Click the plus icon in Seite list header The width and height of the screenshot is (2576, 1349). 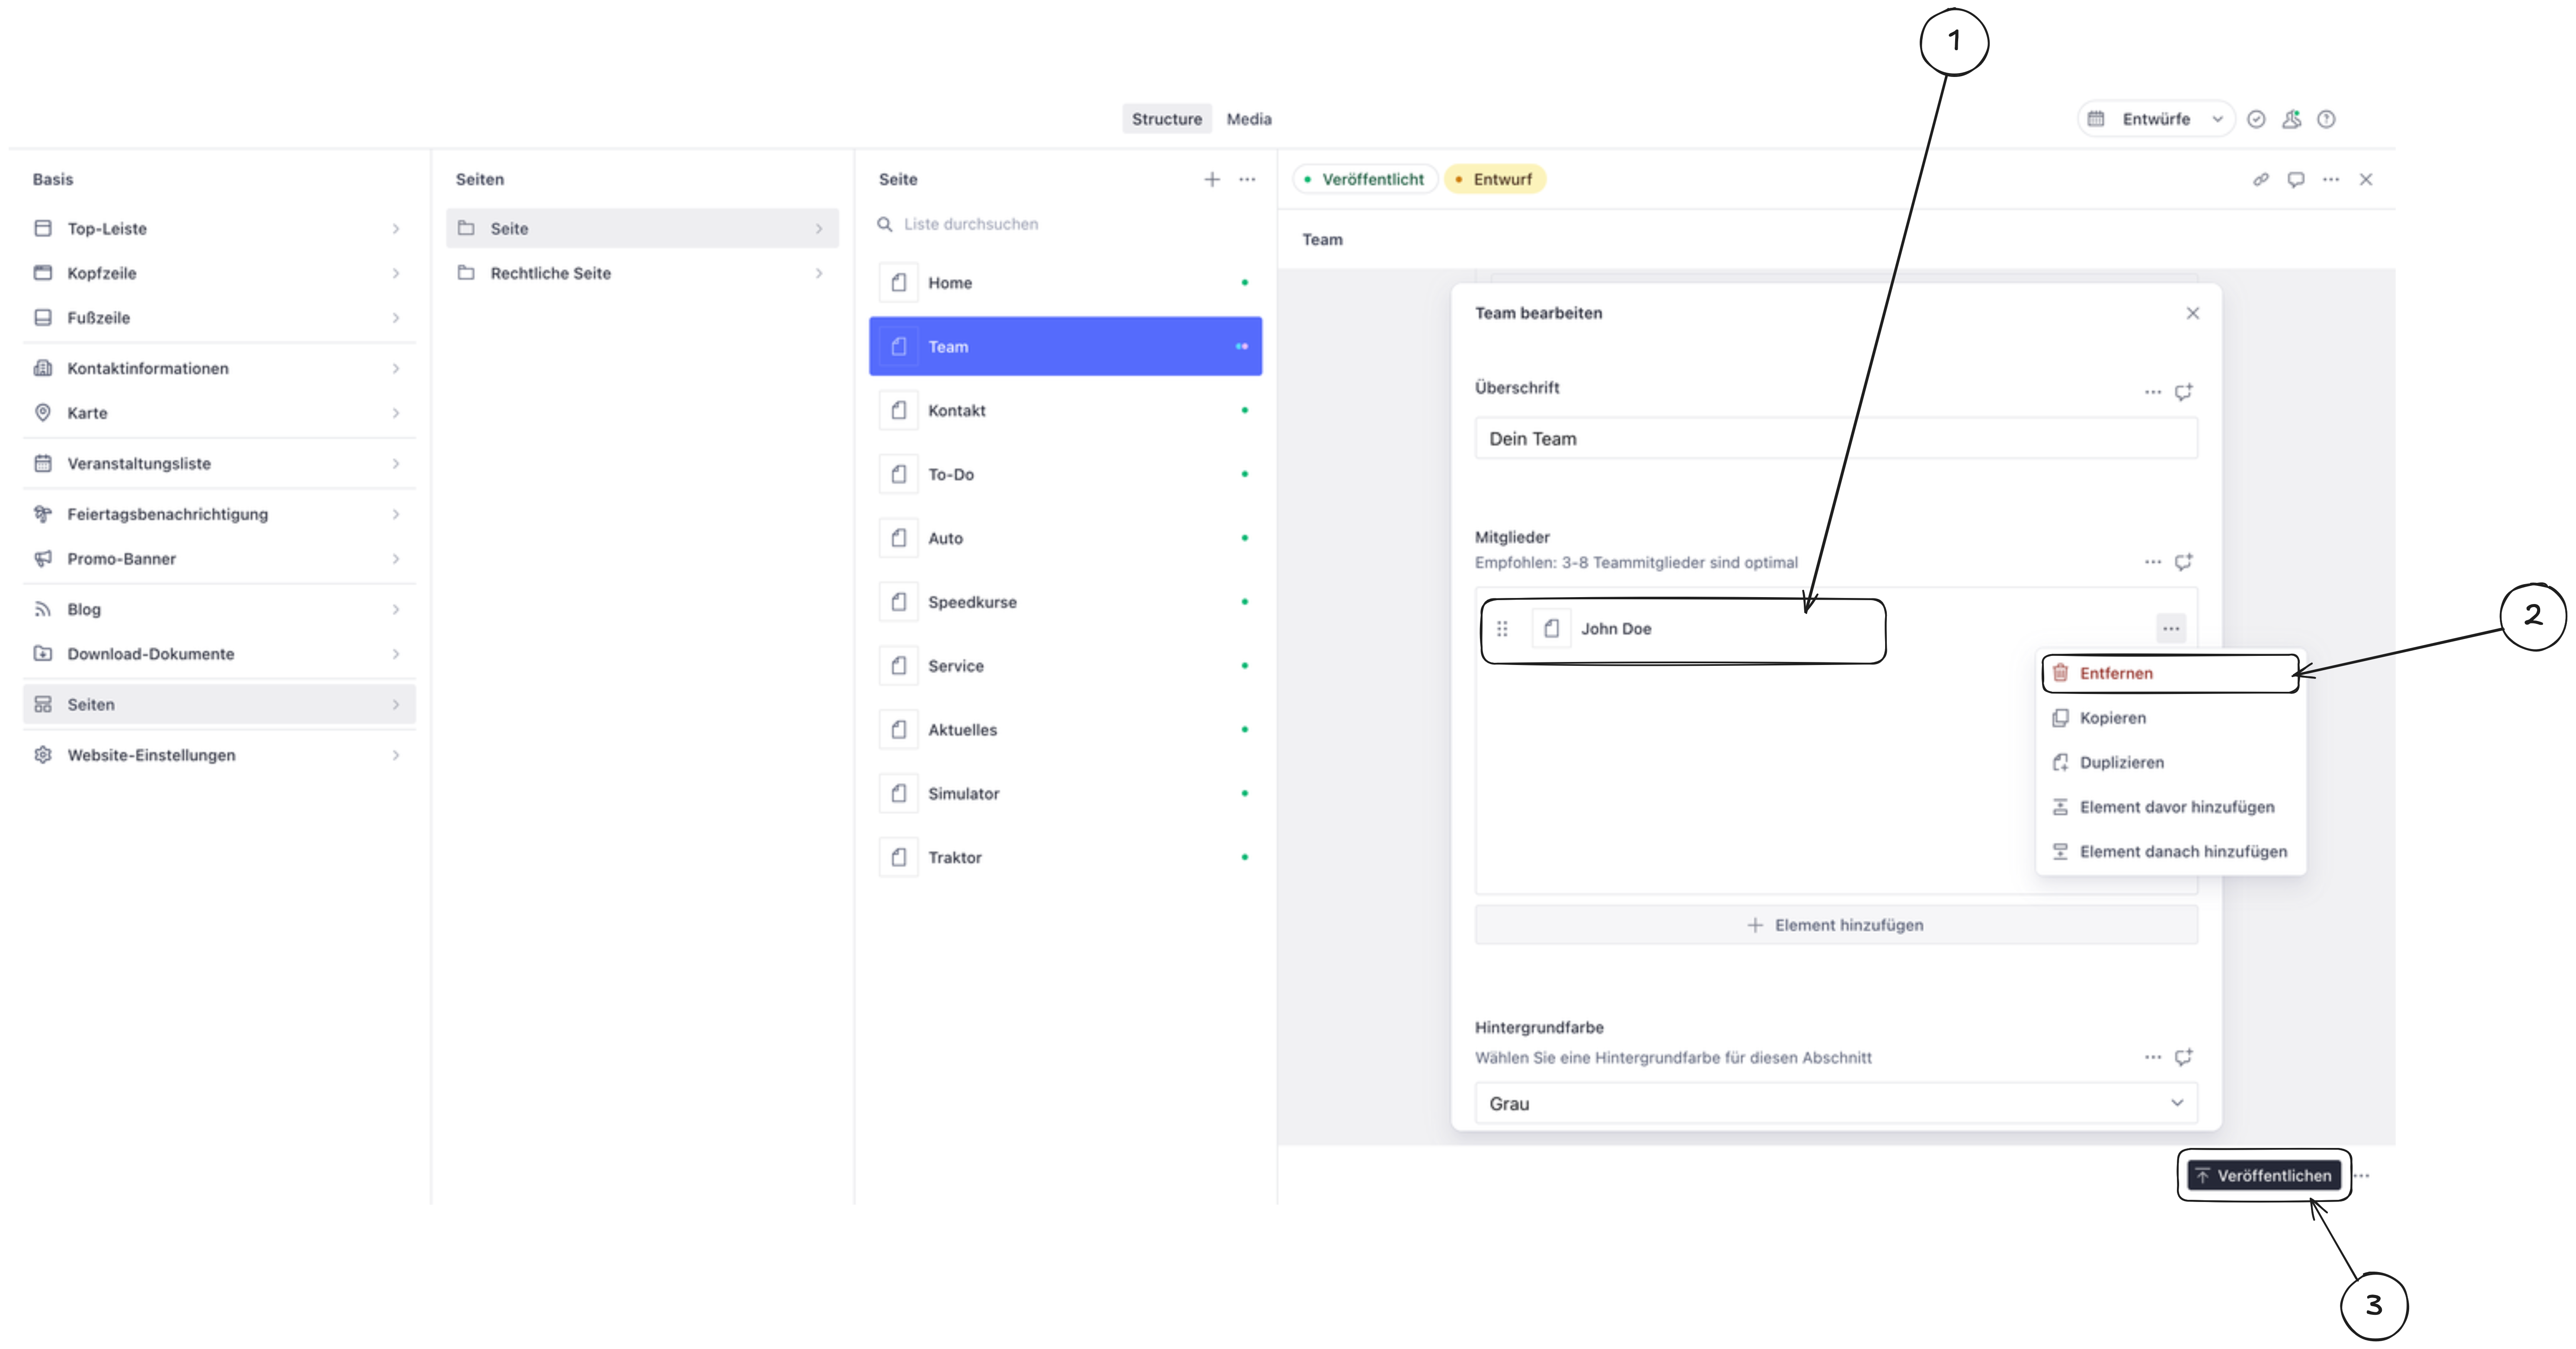click(x=1211, y=179)
